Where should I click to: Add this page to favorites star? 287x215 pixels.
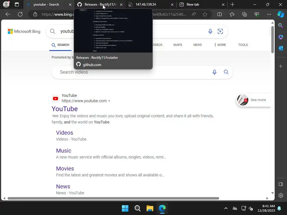click(205, 14)
